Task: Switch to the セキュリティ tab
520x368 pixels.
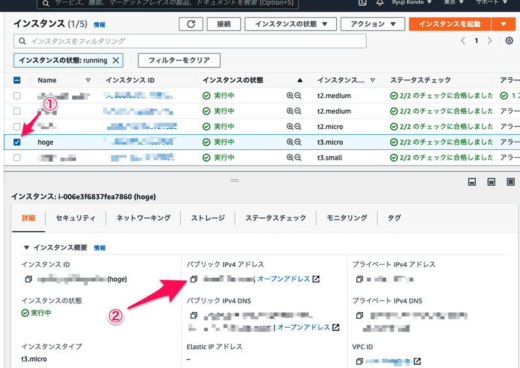Action: (x=75, y=218)
